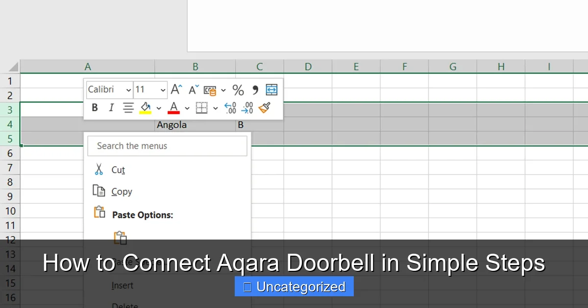Toggle italic formatting
588x308 pixels.
[111, 108]
